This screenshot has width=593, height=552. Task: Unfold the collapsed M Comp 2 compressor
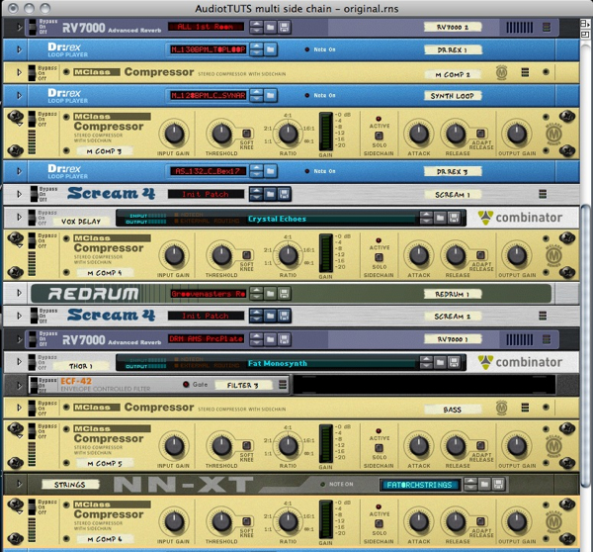[x=10, y=72]
